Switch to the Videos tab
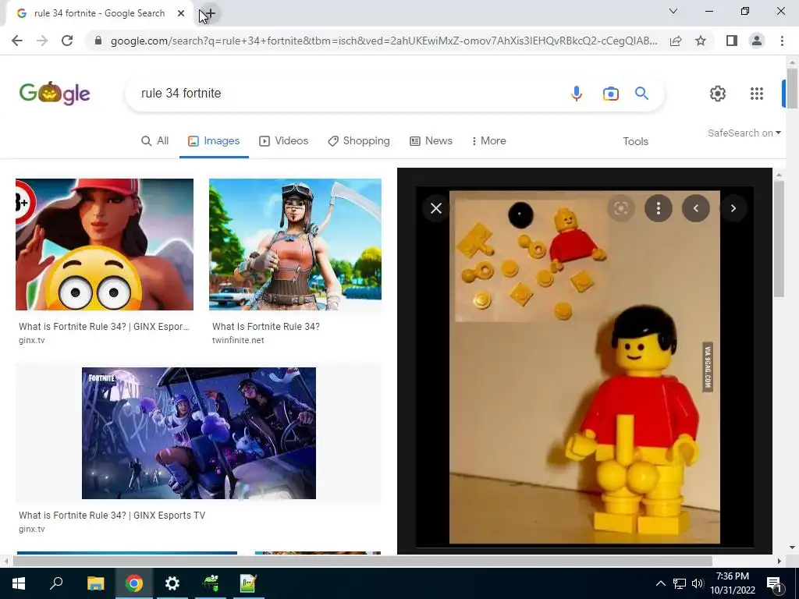The width and height of the screenshot is (799, 599). (284, 141)
